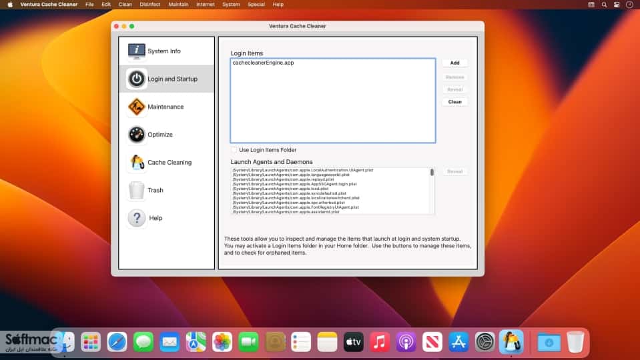Open the Disinfect menu
Screen dimensions: 640x360
click(150, 5)
